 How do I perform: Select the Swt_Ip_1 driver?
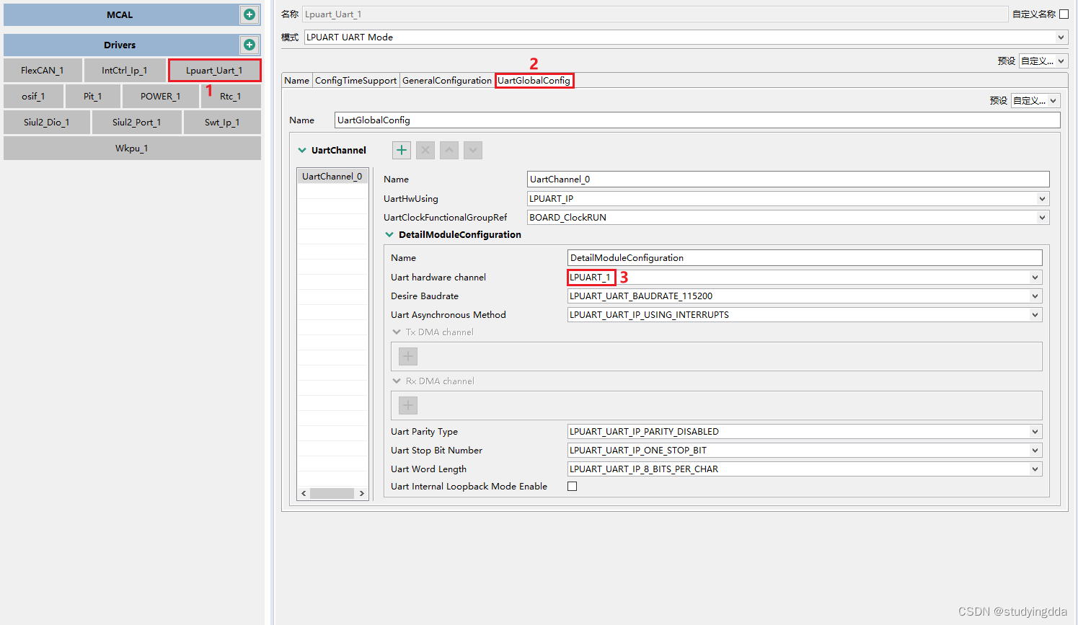[222, 123]
